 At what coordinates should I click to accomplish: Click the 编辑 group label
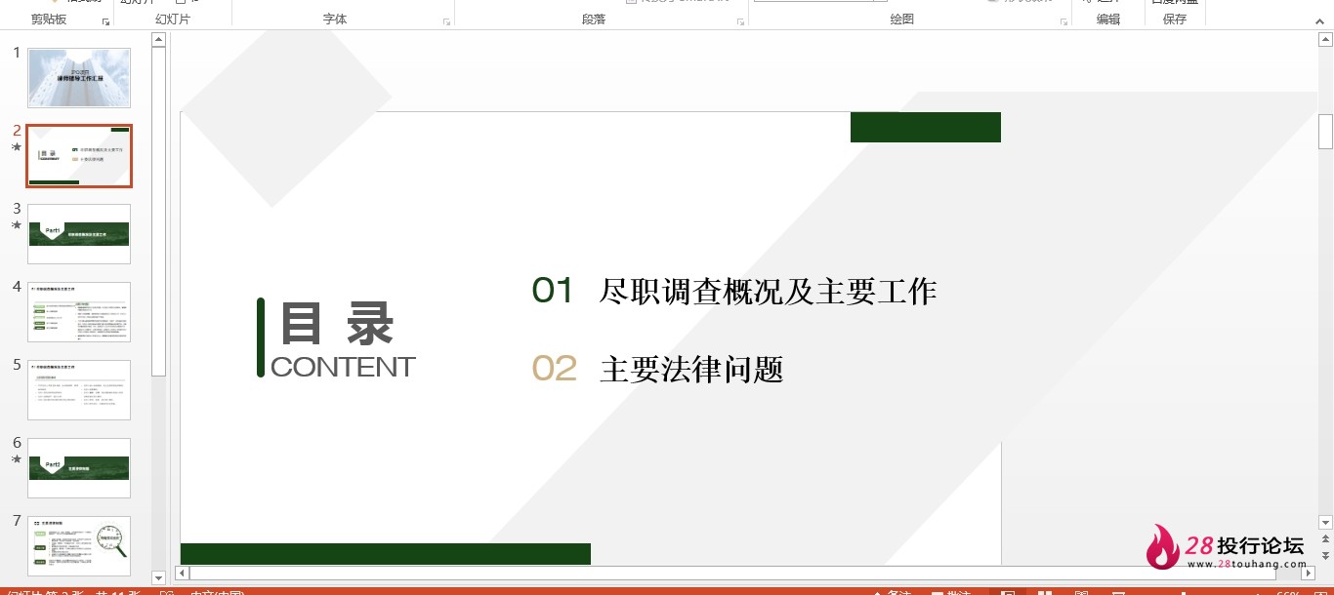1108,20
